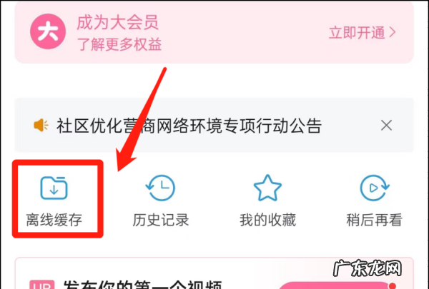Image resolution: width=429 pixels, height=289 pixels.
Task: Select the 我的收藏 text label
Action: [267, 220]
